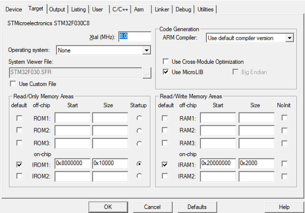The height and width of the screenshot is (213, 305).
Task: Switch to the Device tab
Action: point(14,9)
